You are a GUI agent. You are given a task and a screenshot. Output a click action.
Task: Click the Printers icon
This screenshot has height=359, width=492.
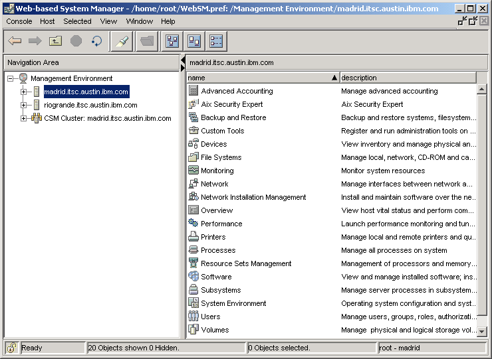(x=193, y=236)
